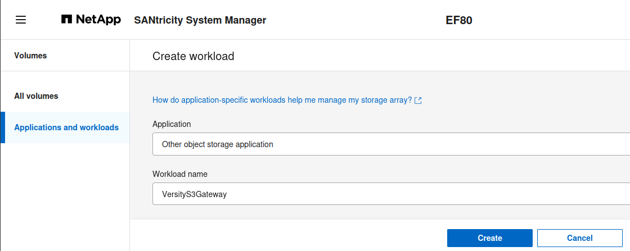Click the EF80 storage array name

(459, 20)
